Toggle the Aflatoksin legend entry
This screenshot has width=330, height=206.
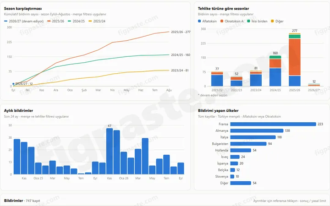[x=207, y=21]
